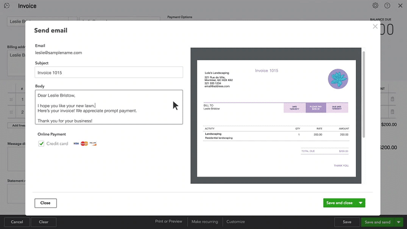Open the Save and close dropdown arrow

pyautogui.click(x=360, y=203)
